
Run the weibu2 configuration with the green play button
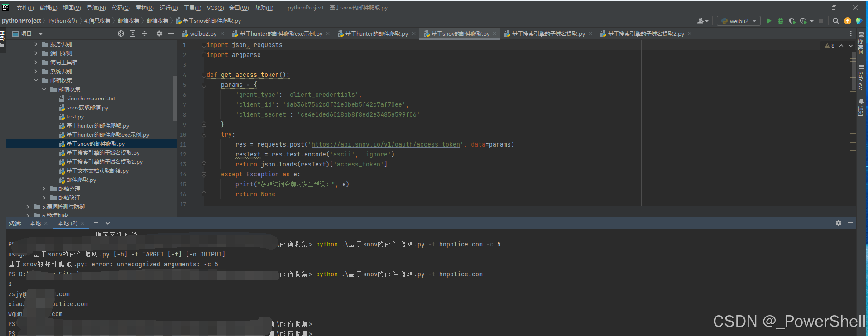[x=769, y=21]
